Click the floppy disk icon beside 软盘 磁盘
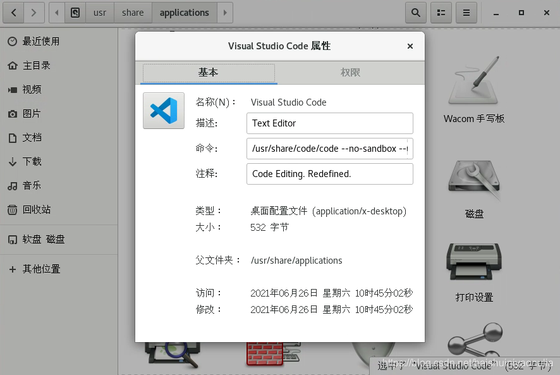The image size is (560, 375). 13,240
